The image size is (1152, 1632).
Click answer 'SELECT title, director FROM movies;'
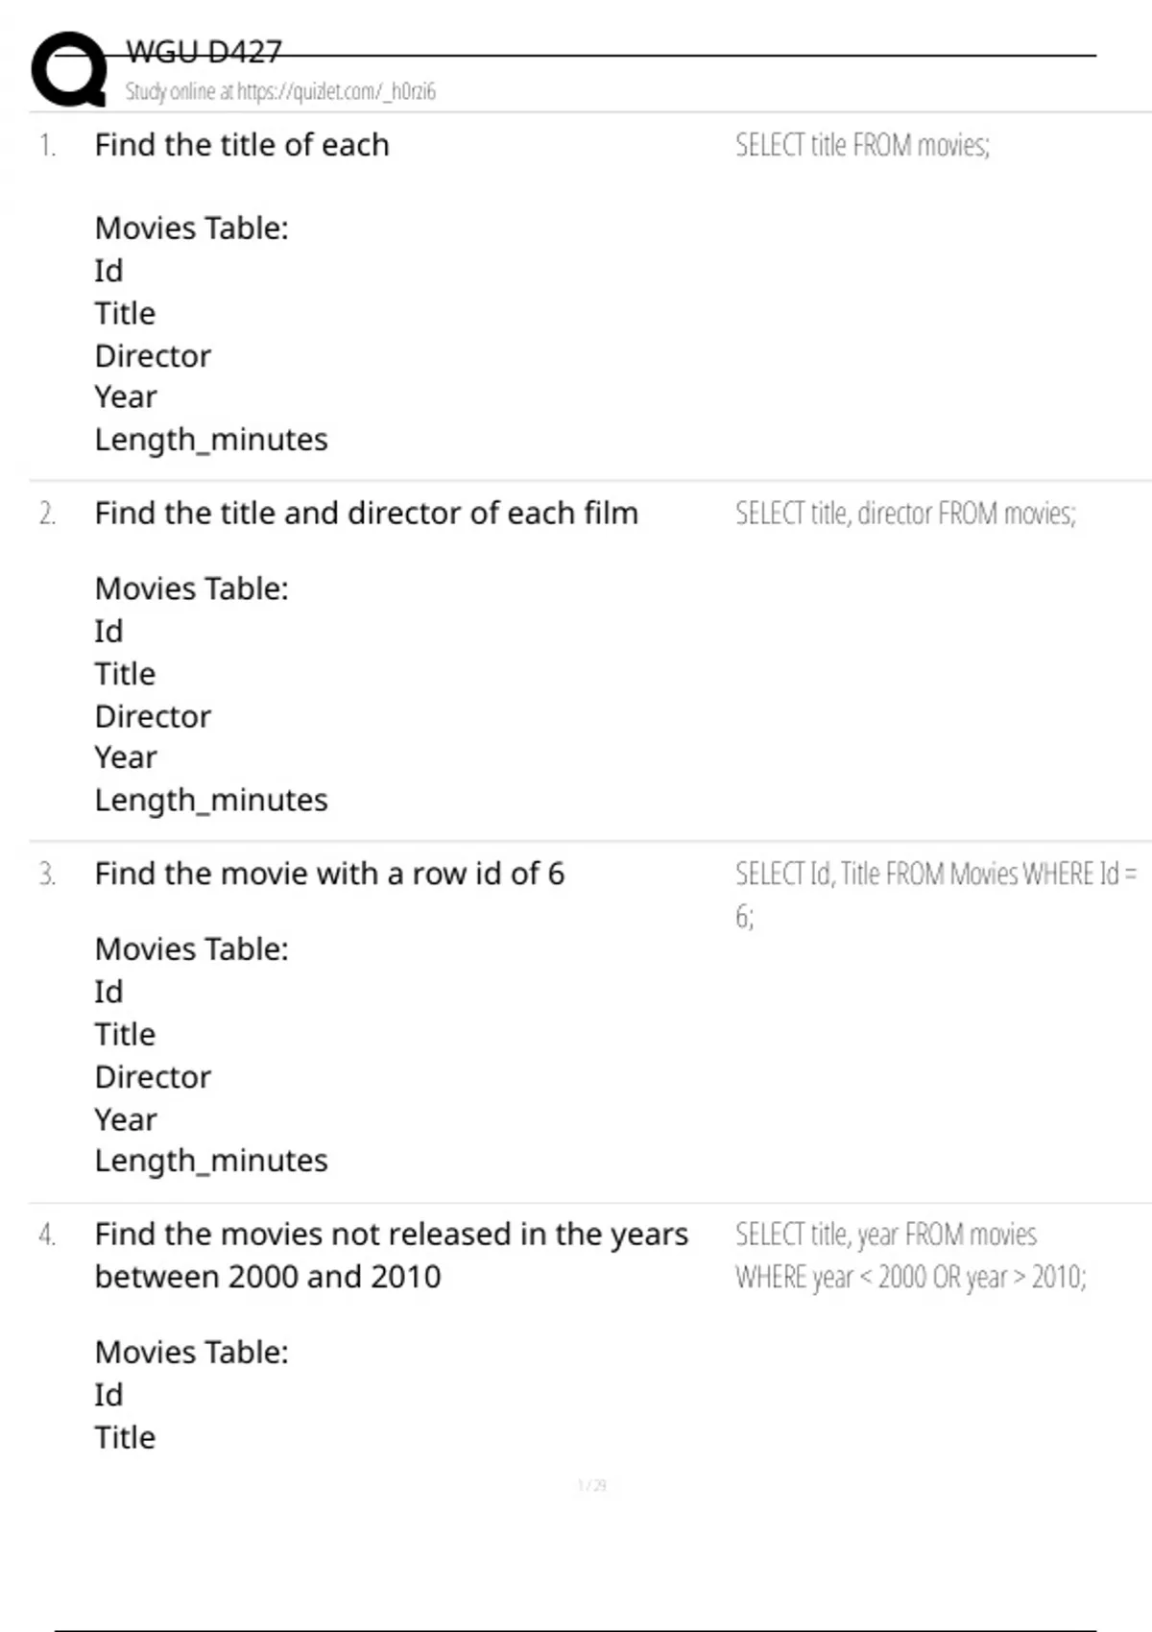tap(905, 514)
